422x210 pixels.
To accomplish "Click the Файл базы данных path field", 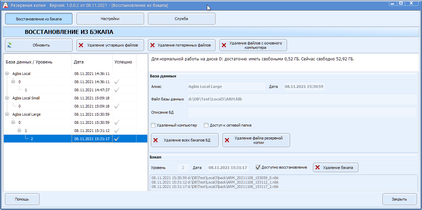I will pos(303,99).
